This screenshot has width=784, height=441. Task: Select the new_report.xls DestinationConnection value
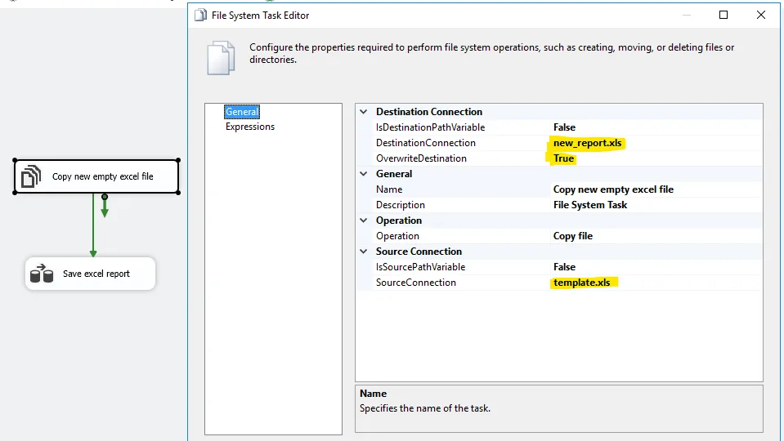coord(588,143)
